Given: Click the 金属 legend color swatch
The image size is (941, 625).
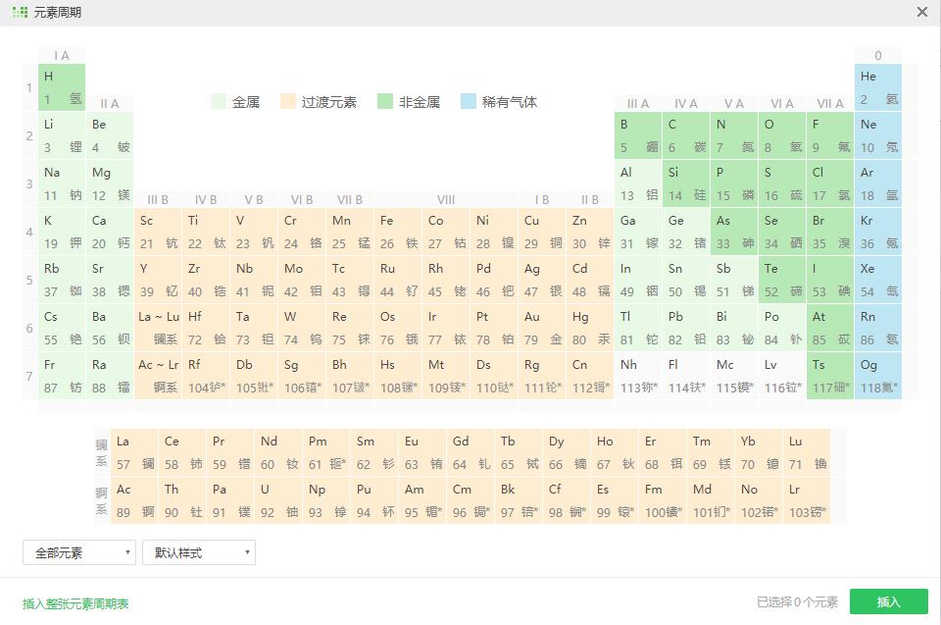Looking at the screenshot, I should (x=219, y=102).
